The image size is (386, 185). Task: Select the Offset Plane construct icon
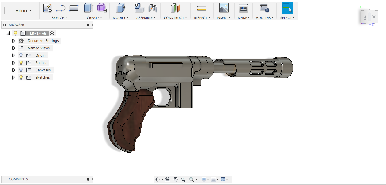coord(175,8)
